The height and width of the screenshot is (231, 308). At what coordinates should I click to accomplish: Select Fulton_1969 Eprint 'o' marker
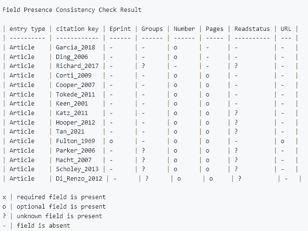click(x=111, y=141)
